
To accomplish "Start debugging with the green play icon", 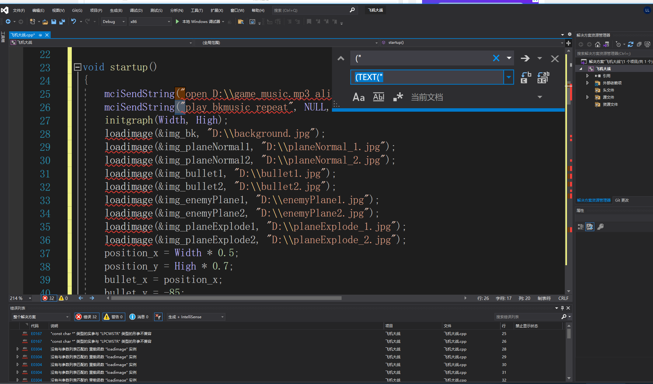I will [x=177, y=21].
